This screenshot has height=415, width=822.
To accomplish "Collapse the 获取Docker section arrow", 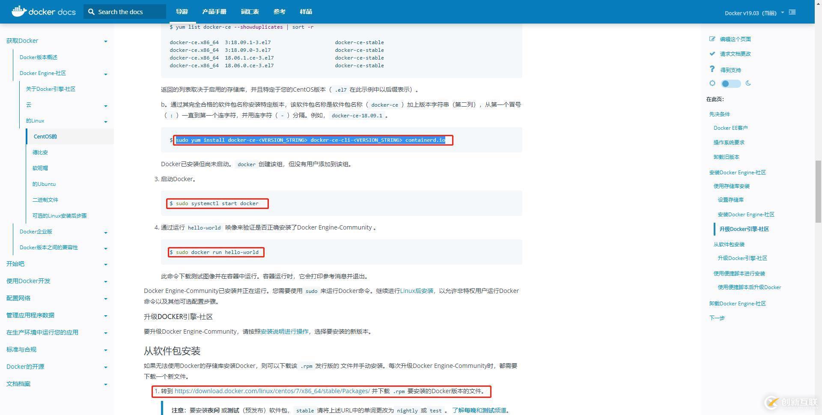I will 106,42.
